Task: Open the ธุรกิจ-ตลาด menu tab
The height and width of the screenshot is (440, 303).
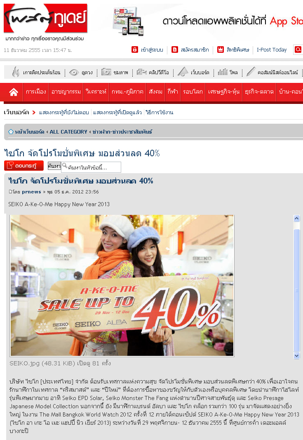Action: 259,92
